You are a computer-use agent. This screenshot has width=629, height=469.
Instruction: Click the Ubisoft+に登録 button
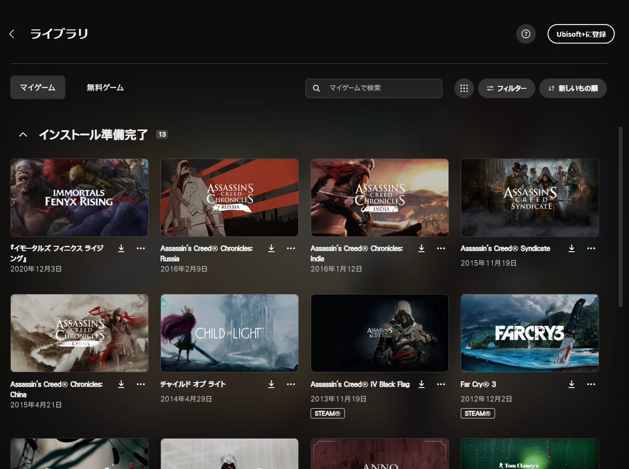(x=581, y=34)
